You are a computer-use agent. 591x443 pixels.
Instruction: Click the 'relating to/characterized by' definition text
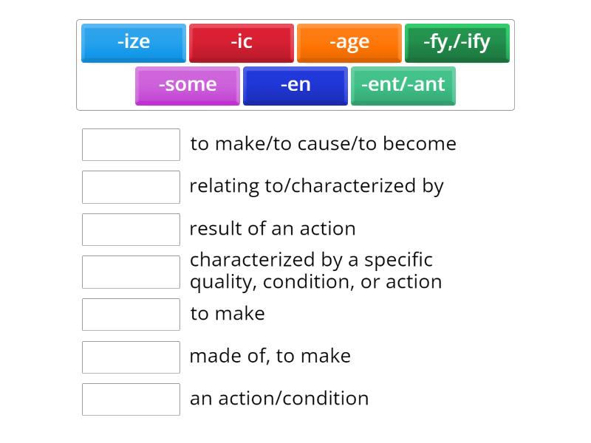(x=317, y=186)
